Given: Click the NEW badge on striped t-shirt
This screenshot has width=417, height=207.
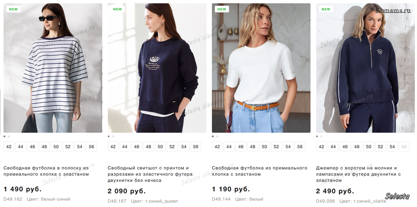Looking at the screenshot, I should 14,9.
